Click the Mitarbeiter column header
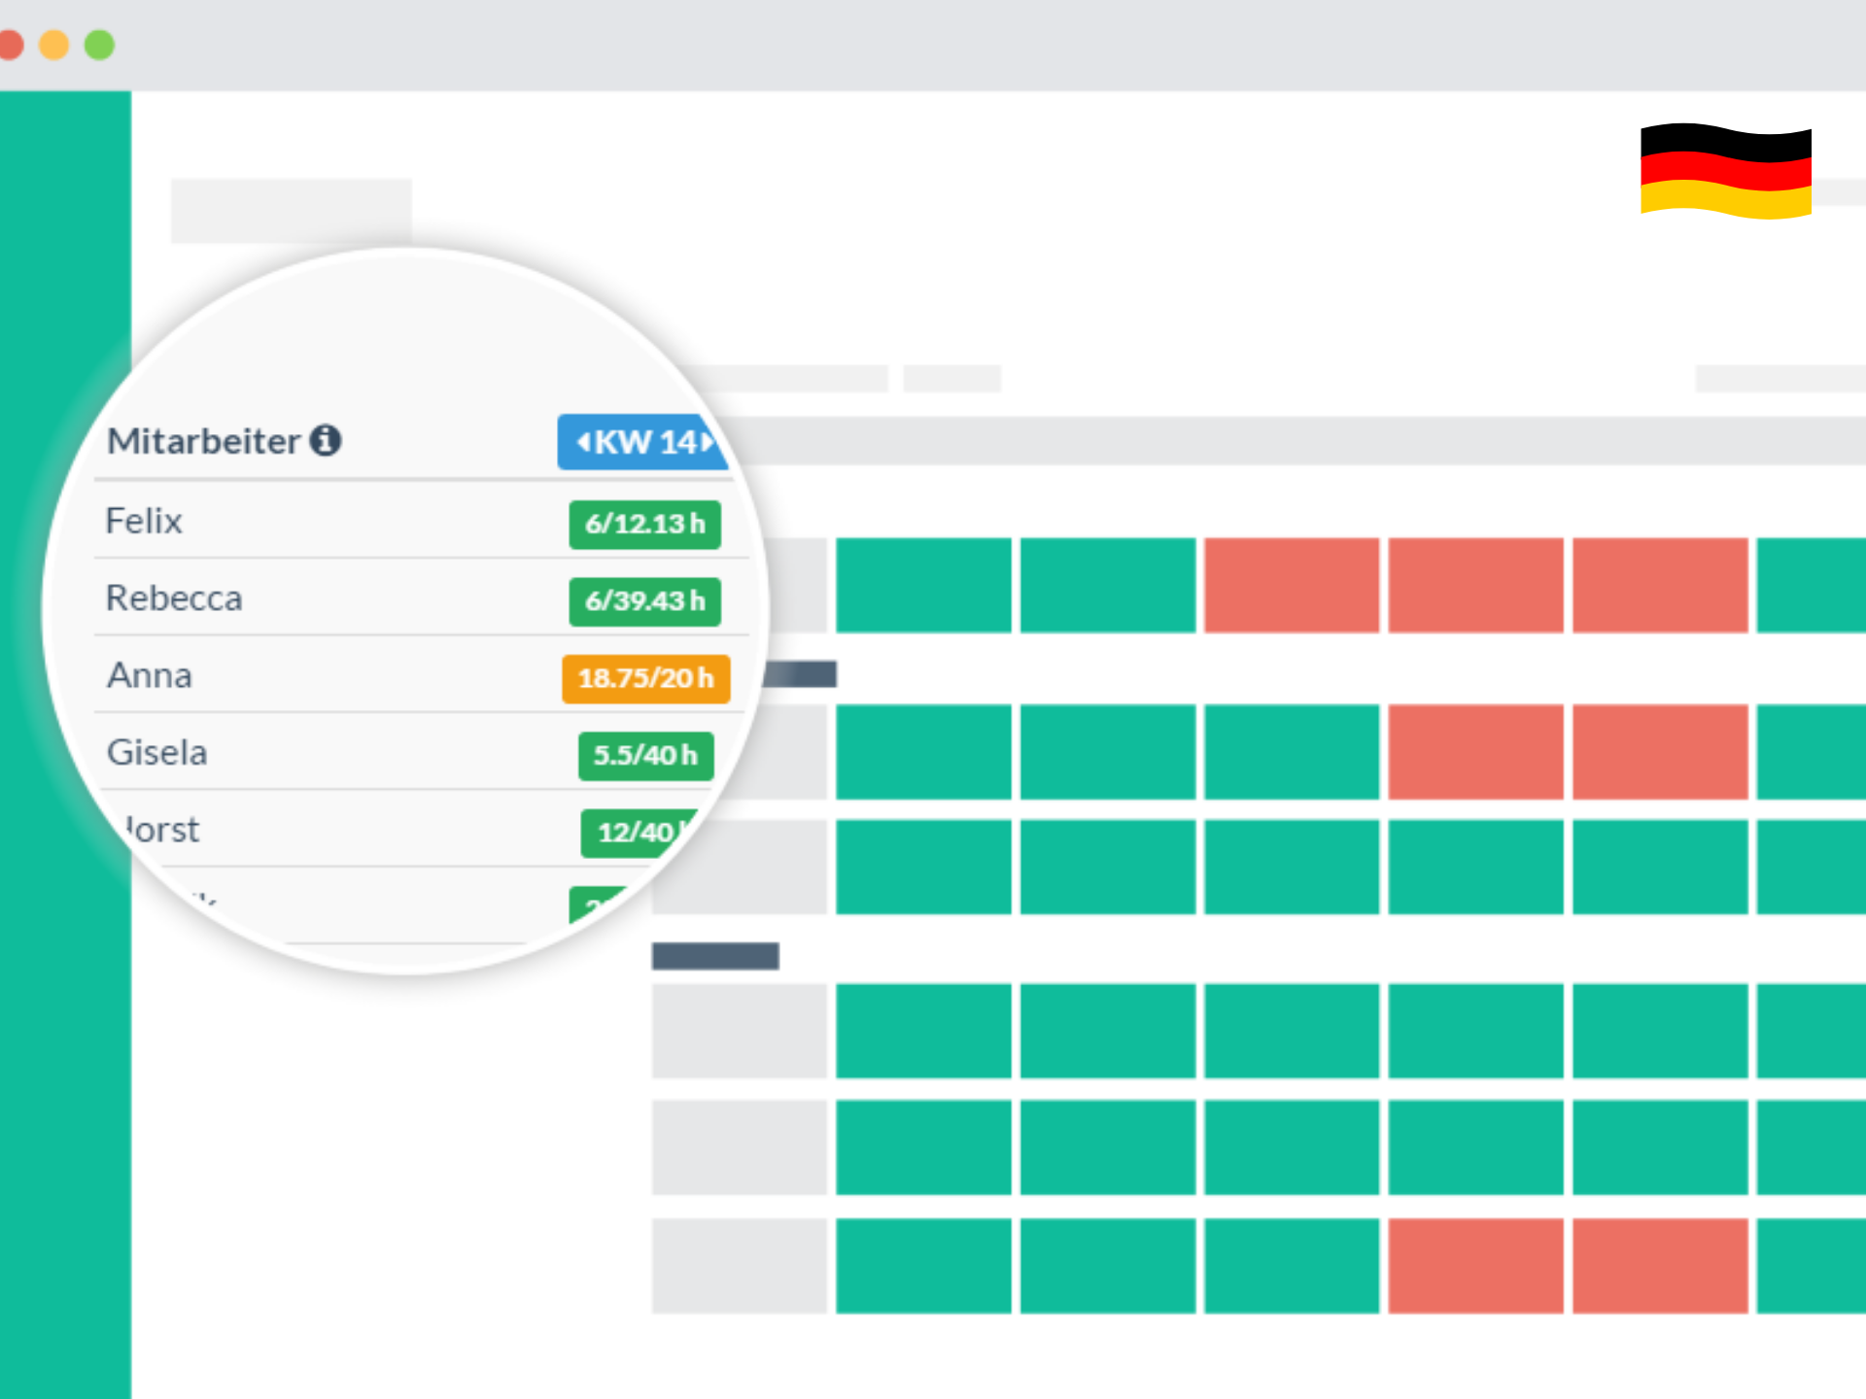1866x1399 pixels. coord(203,441)
